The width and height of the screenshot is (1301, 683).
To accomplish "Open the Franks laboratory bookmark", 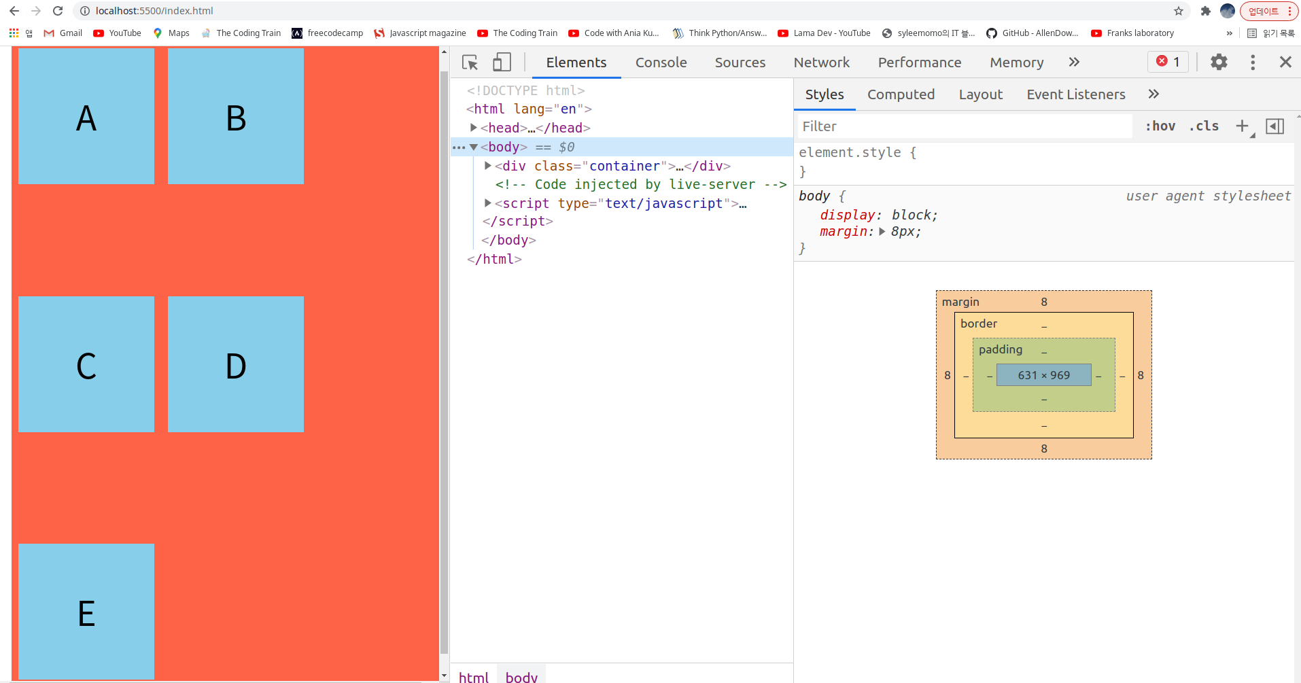I will pos(1132,33).
